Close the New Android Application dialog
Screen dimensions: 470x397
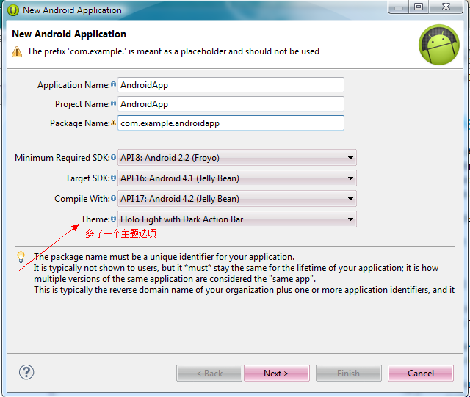(446, 7)
